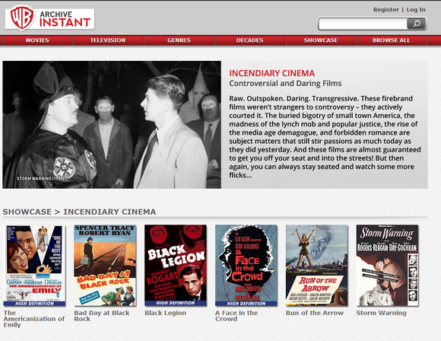Expand the Decades menu
The height and width of the screenshot is (341, 441).
pyautogui.click(x=250, y=40)
